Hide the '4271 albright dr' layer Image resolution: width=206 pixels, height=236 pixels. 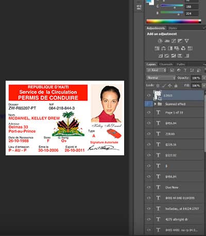[149, 219]
